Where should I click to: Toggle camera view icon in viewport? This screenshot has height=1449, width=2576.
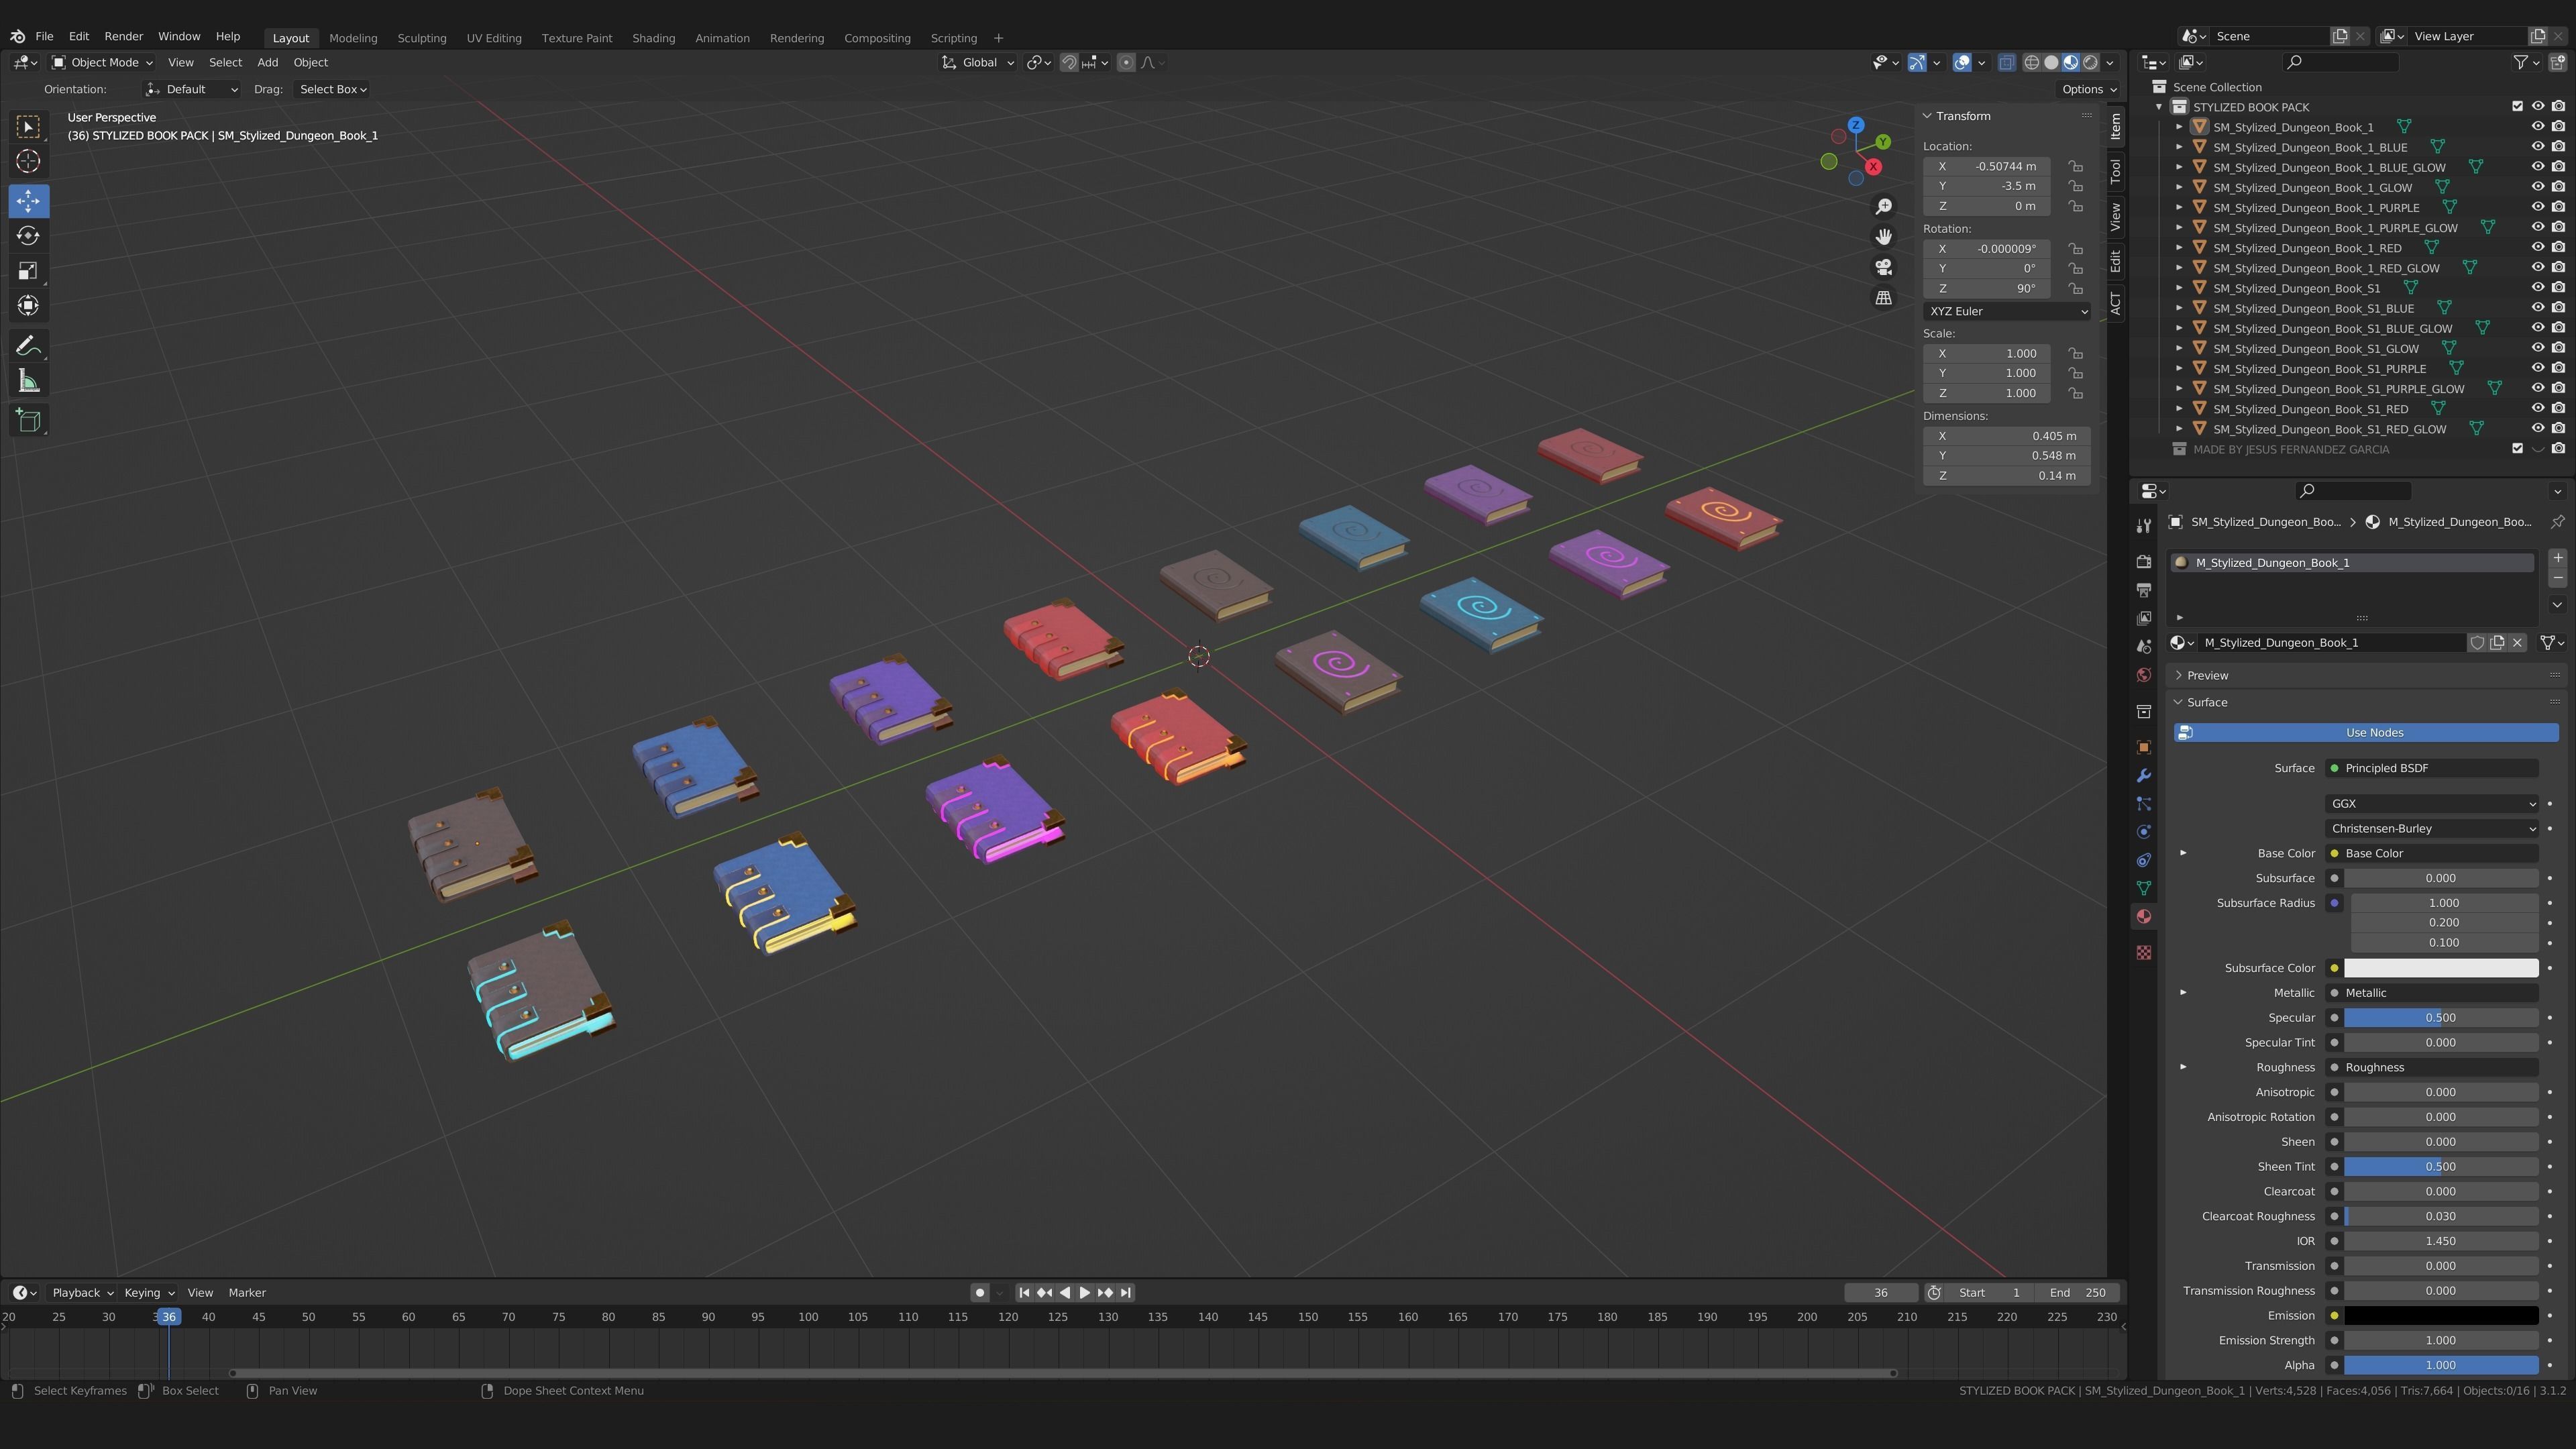tap(1883, 267)
